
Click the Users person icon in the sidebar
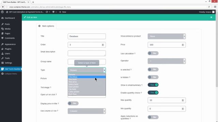(2, 54)
